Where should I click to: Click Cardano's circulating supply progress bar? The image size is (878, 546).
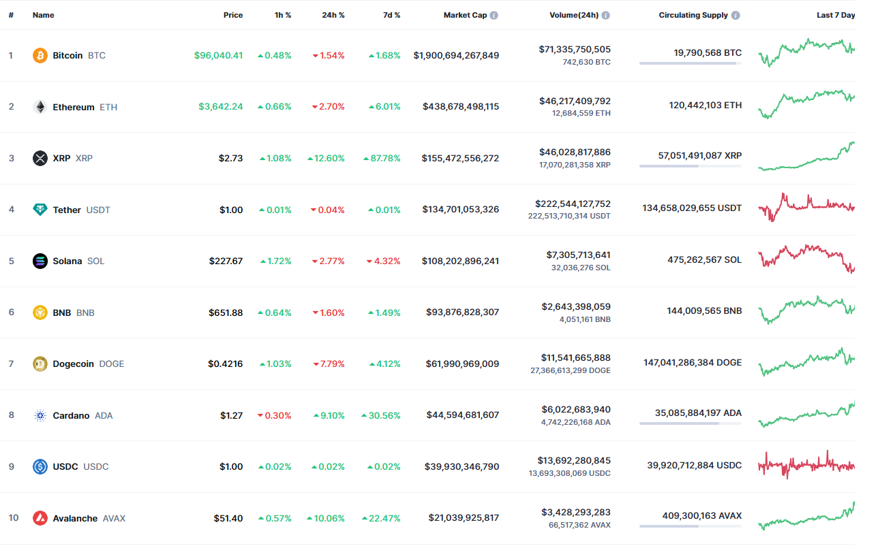(691, 423)
